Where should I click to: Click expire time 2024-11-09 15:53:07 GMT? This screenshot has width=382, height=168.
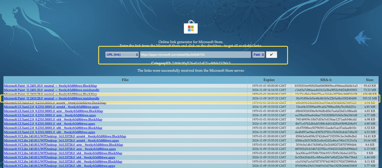(x=269, y=124)
